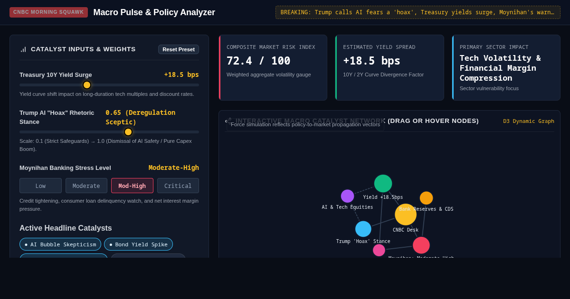
Task: Select Low banking stress level
Action: [40, 186]
